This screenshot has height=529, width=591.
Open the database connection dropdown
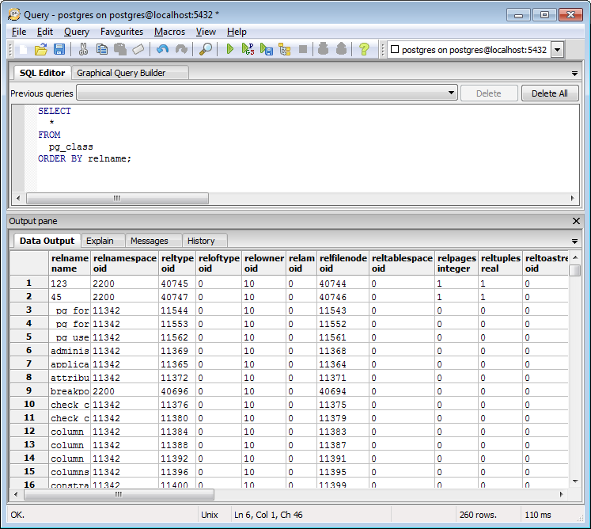coord(557,50)
